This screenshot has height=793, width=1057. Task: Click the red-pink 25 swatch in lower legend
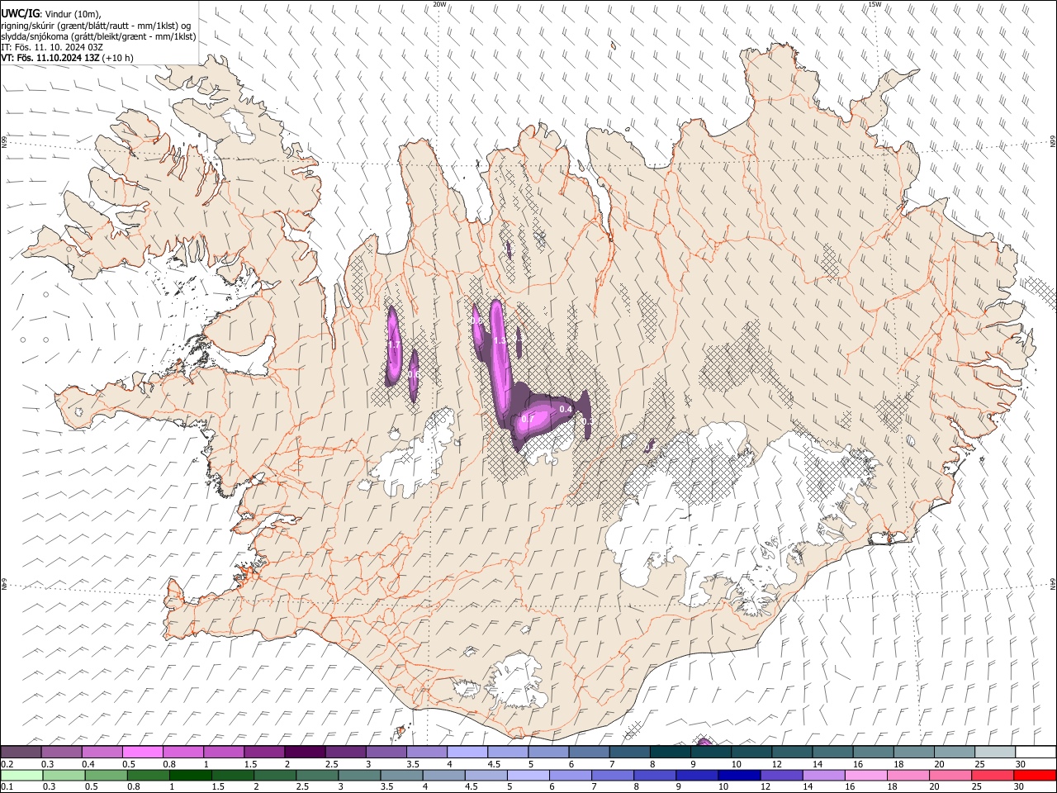993,775
